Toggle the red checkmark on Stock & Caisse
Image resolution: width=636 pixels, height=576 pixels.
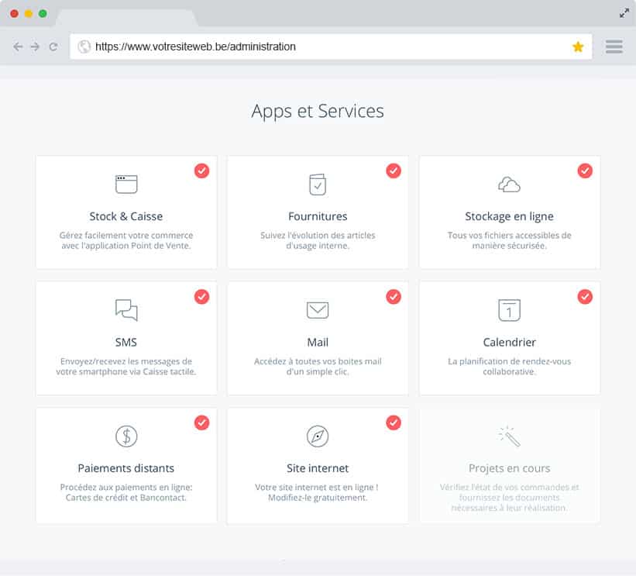point(201,171)
